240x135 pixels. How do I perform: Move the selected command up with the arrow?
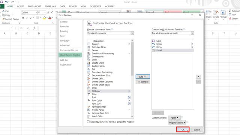tap(198, 76)
